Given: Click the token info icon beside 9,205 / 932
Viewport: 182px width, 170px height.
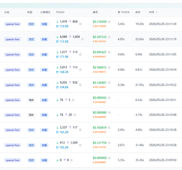Looking at the screenshot, I should point(80,85).
